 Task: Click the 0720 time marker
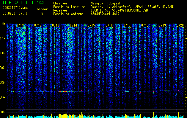point(180,25)
